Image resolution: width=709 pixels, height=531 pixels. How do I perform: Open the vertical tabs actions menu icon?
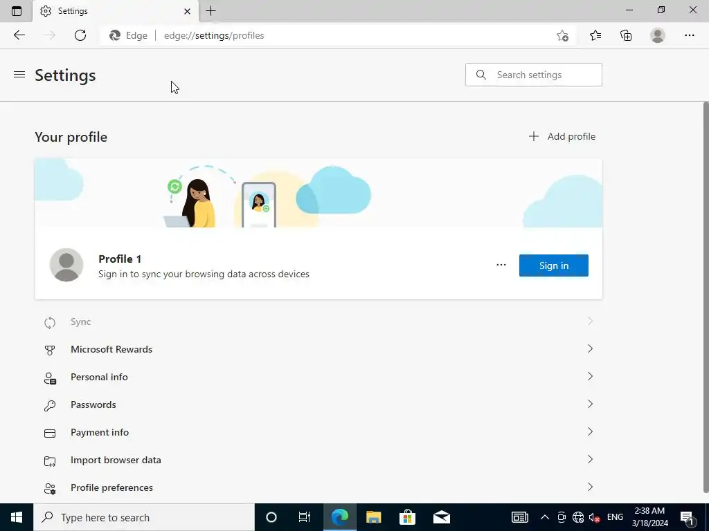(17, 11)
